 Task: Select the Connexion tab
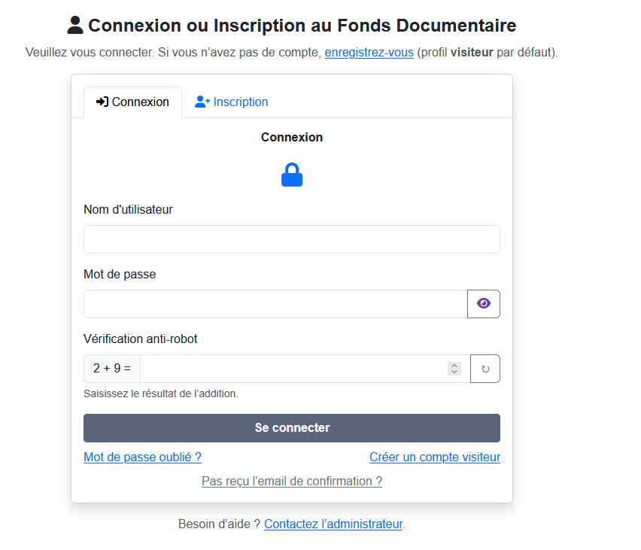point(132,102)
